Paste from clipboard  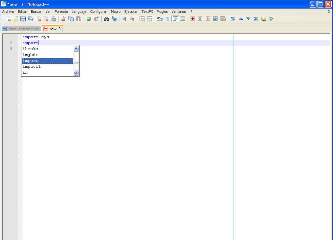[79, 19]
